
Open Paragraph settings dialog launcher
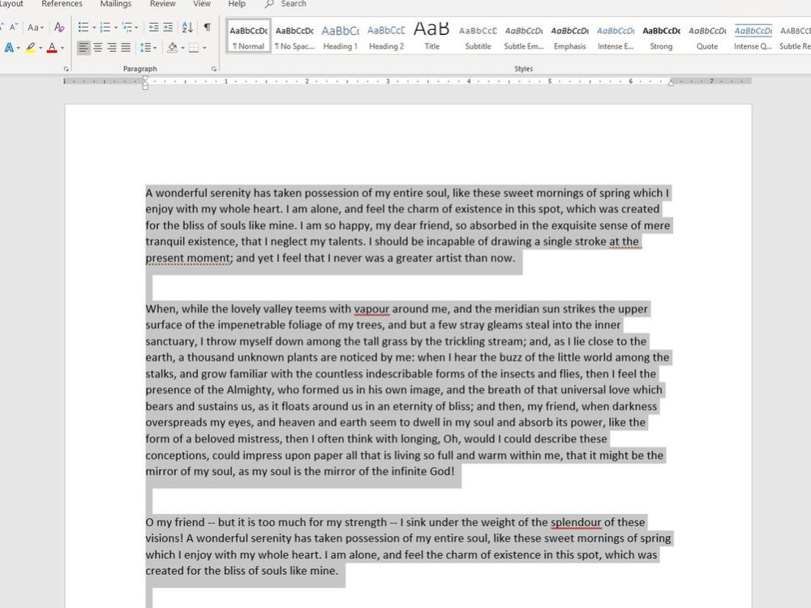213,69
